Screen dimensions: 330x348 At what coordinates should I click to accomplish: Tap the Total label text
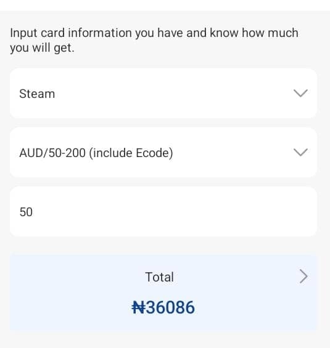click(x=159, y=277)
